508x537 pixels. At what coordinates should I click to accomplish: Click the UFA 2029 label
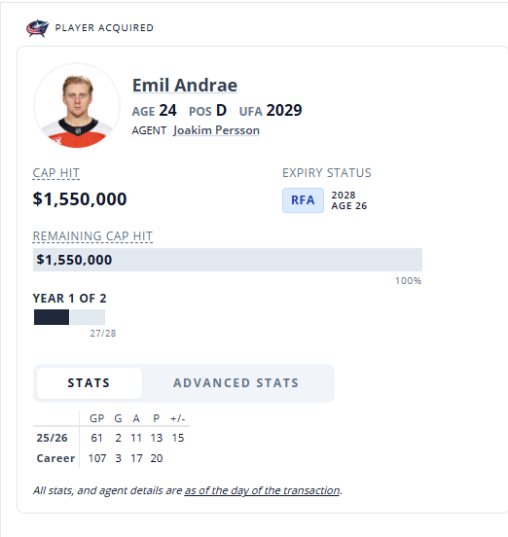(271, 111)
